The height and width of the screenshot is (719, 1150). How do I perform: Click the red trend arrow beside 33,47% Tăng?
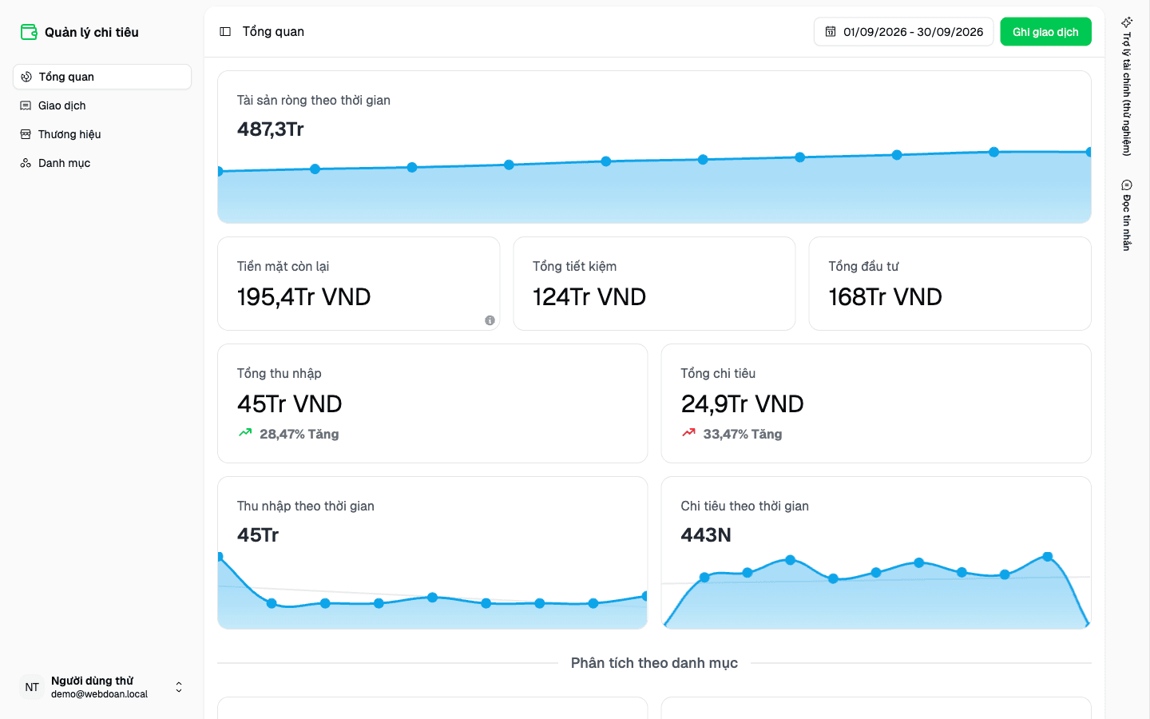(688, 433)
